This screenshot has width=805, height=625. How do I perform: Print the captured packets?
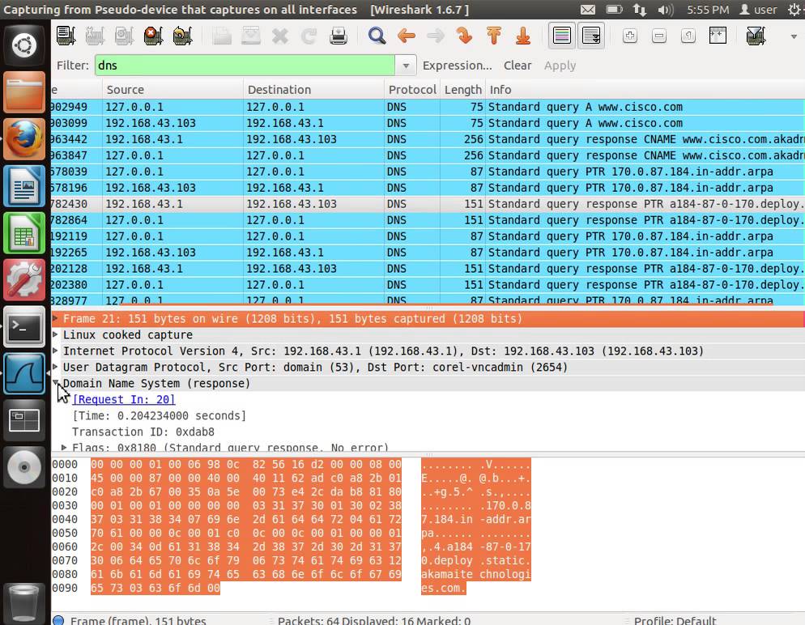click(x=339, y=36)
